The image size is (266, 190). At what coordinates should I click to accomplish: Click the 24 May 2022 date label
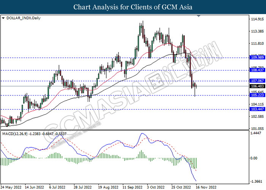[x=11, y=187]
